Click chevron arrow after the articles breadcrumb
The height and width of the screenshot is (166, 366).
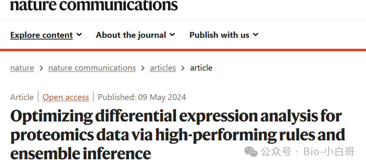point(183,68)
